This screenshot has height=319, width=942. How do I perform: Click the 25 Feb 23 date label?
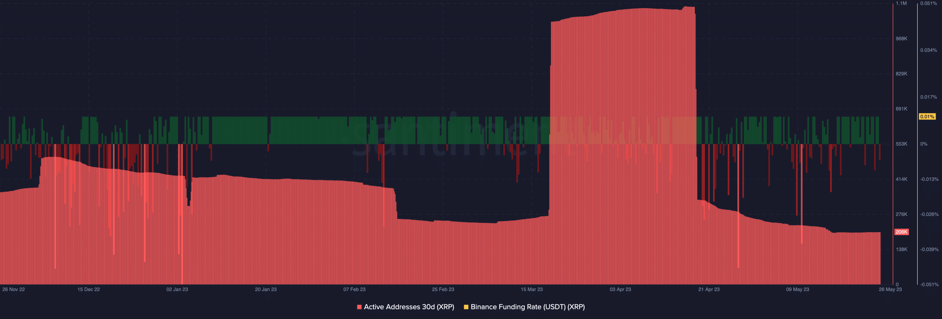(443, 289)
